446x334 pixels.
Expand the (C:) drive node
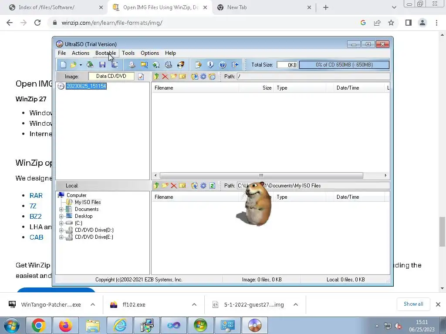(x=61, y=223)
